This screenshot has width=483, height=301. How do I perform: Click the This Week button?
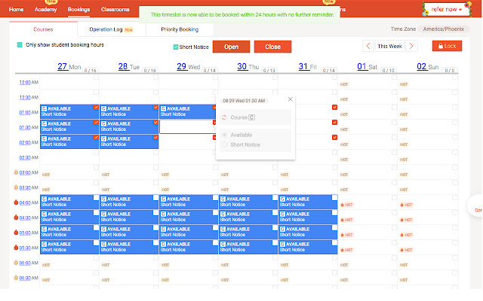click(x=389, y=47)
